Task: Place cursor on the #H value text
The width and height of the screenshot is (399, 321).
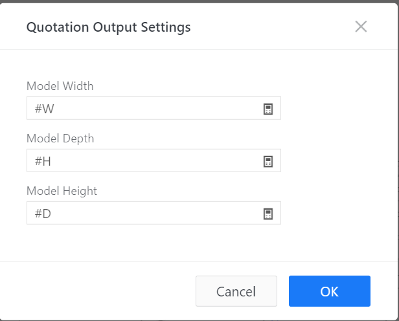Action: pos(43,161)
